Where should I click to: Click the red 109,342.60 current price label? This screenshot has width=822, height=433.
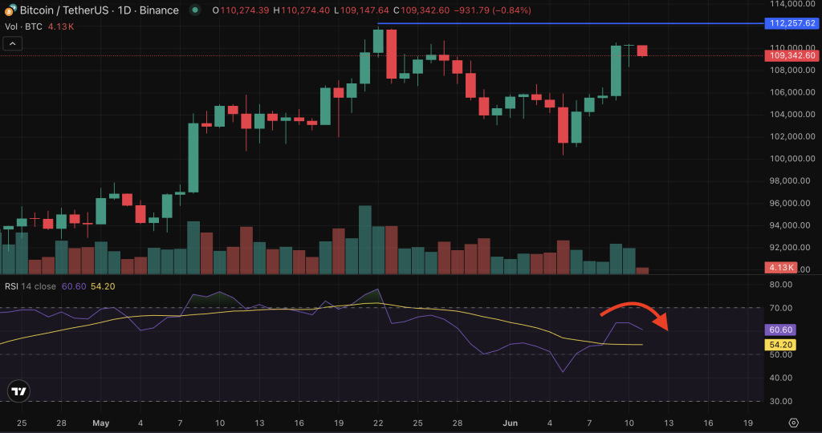(x=792, y=55)
